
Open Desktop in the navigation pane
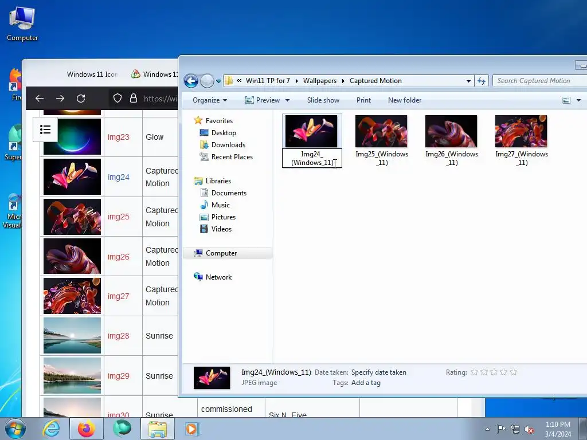tap(224, 133)
